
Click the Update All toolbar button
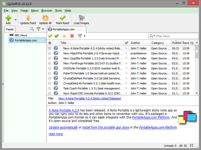(45, 20)
